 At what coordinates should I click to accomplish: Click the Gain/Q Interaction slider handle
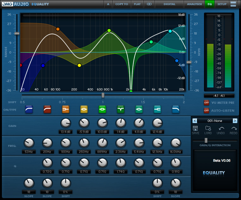coord(206,140)
